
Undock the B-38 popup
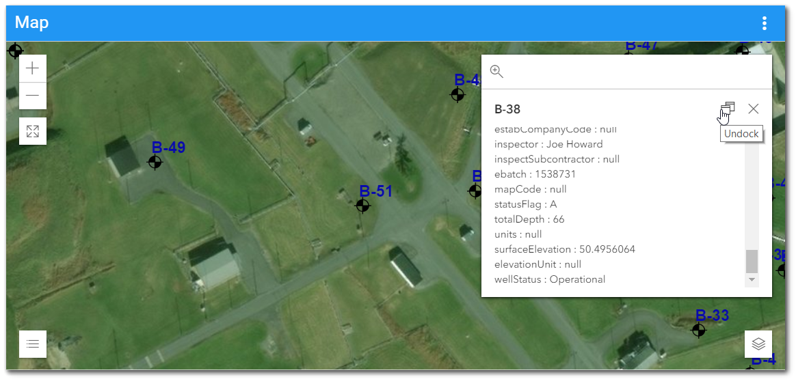click(x=728, y=108)
